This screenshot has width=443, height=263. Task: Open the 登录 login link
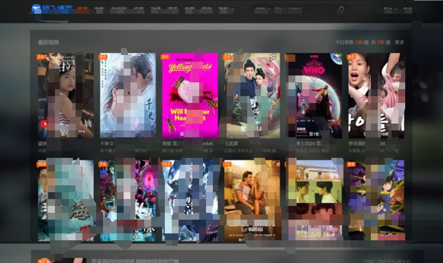click(407, 9)
